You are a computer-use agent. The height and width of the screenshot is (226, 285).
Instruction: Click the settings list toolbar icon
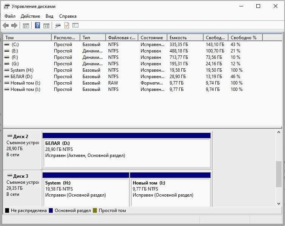click(75, 25)
